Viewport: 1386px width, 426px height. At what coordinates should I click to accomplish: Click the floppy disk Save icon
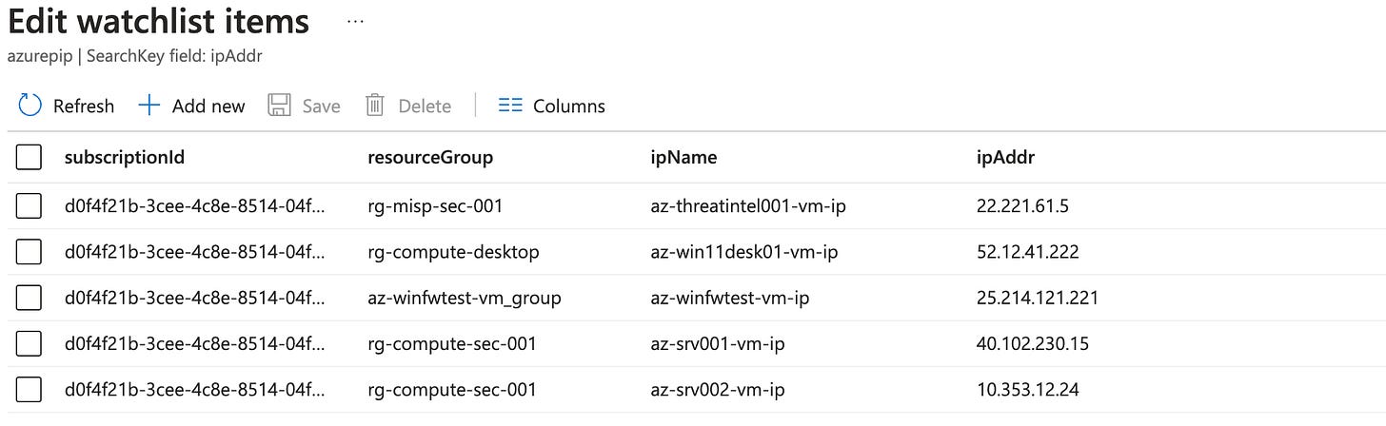pyautogui.click(x=279, y=106)
